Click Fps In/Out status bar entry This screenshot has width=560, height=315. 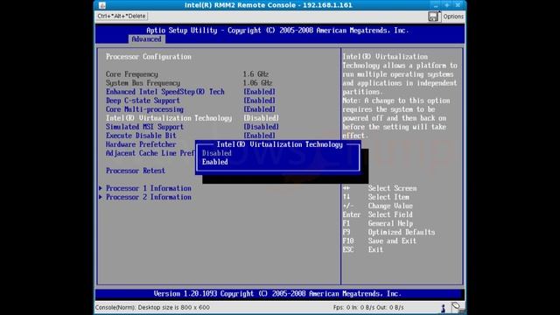pos(368,307)
